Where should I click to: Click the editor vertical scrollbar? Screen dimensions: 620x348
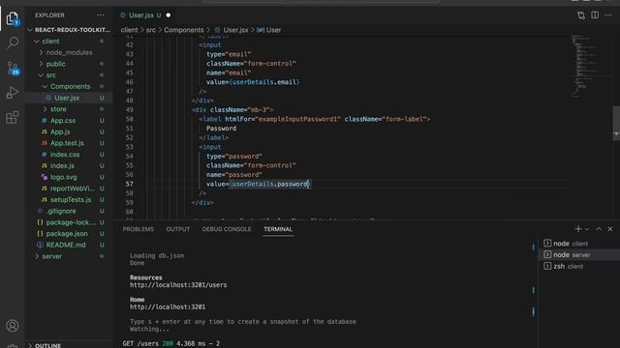pos(616,123)
